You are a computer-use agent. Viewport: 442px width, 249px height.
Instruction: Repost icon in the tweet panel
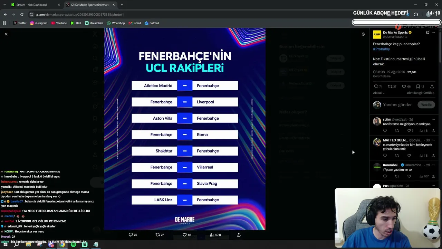pyautogui.click(x=390, y=86)
